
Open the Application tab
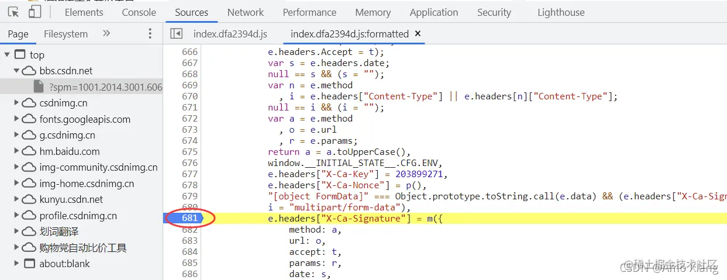click(434, 12)
